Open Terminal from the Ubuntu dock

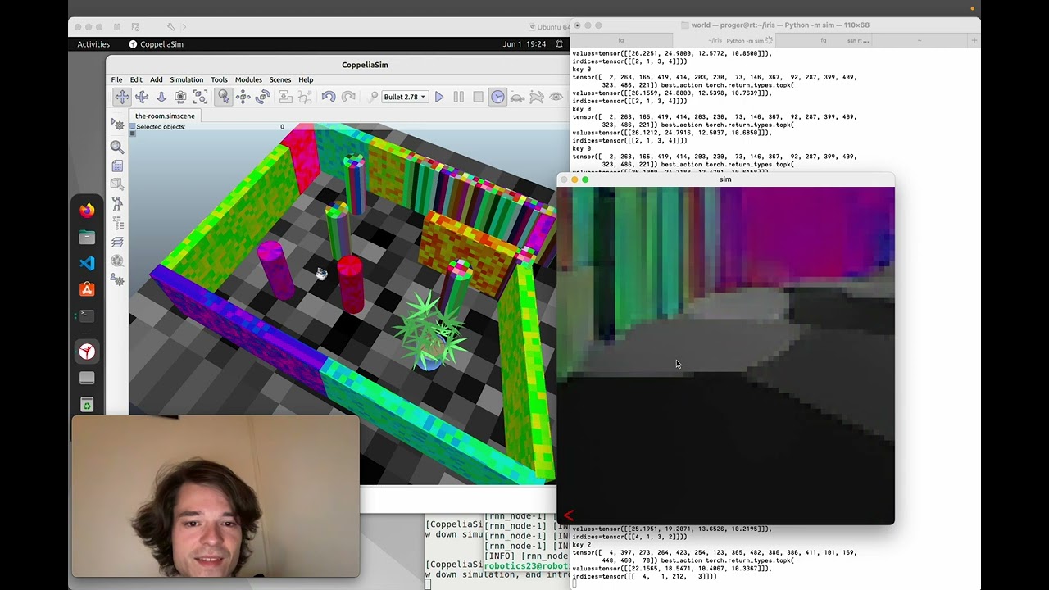87,315
